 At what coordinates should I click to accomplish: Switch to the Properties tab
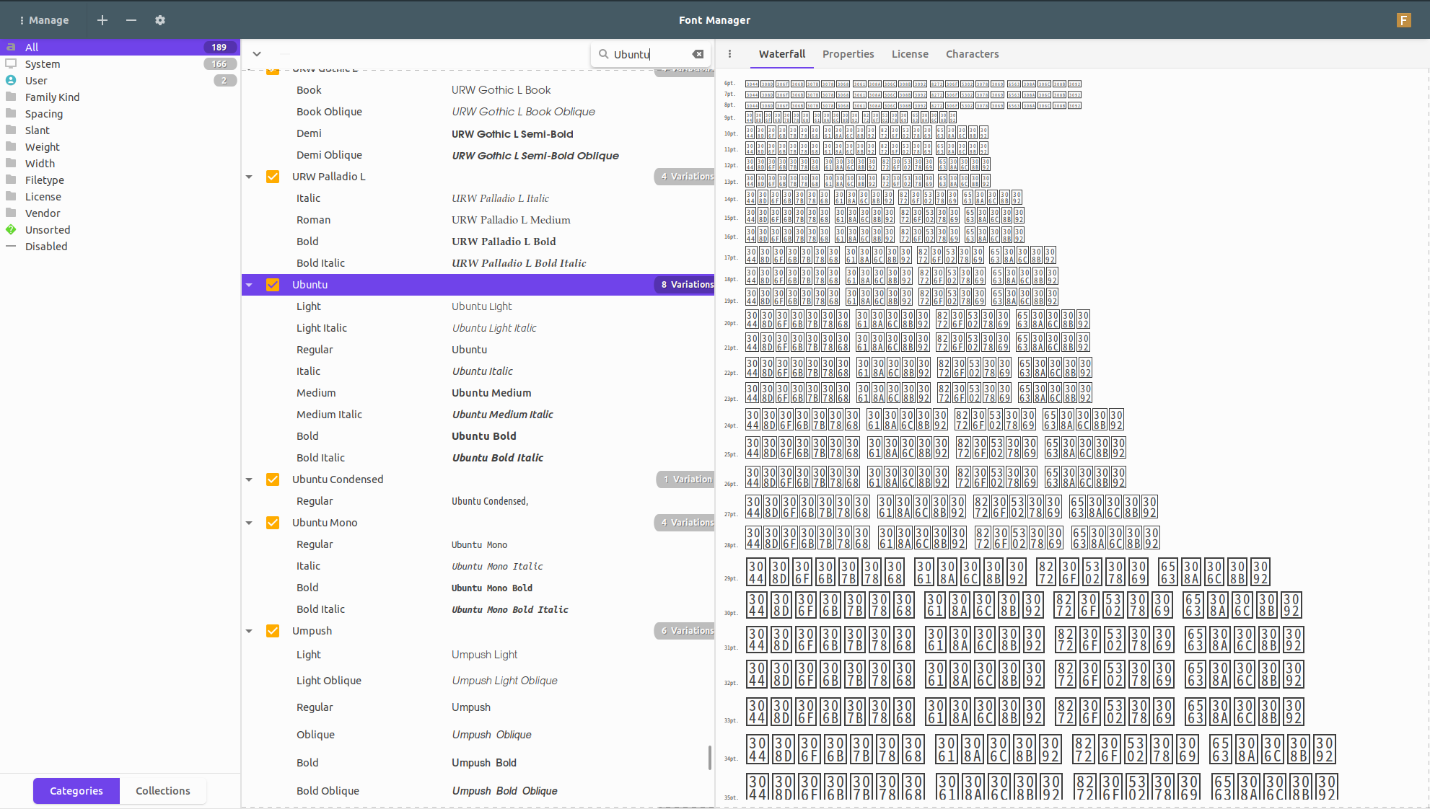(x=848, y=54)
